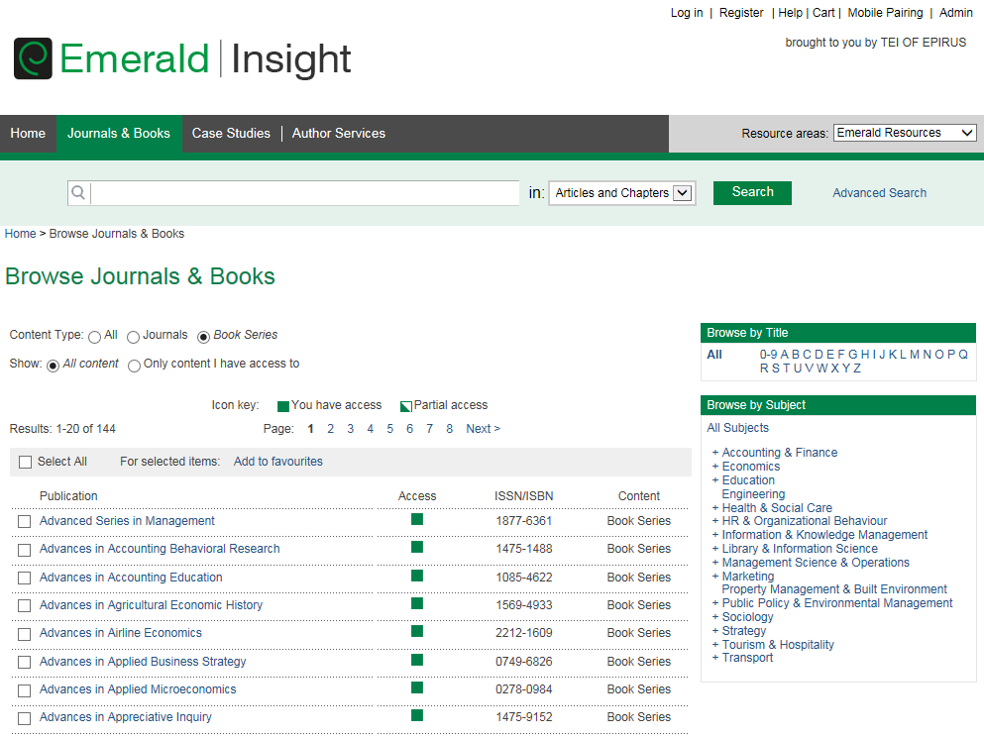The image size is (984, 738).
Task: Select the Book Series radio button
Action: 203,338
